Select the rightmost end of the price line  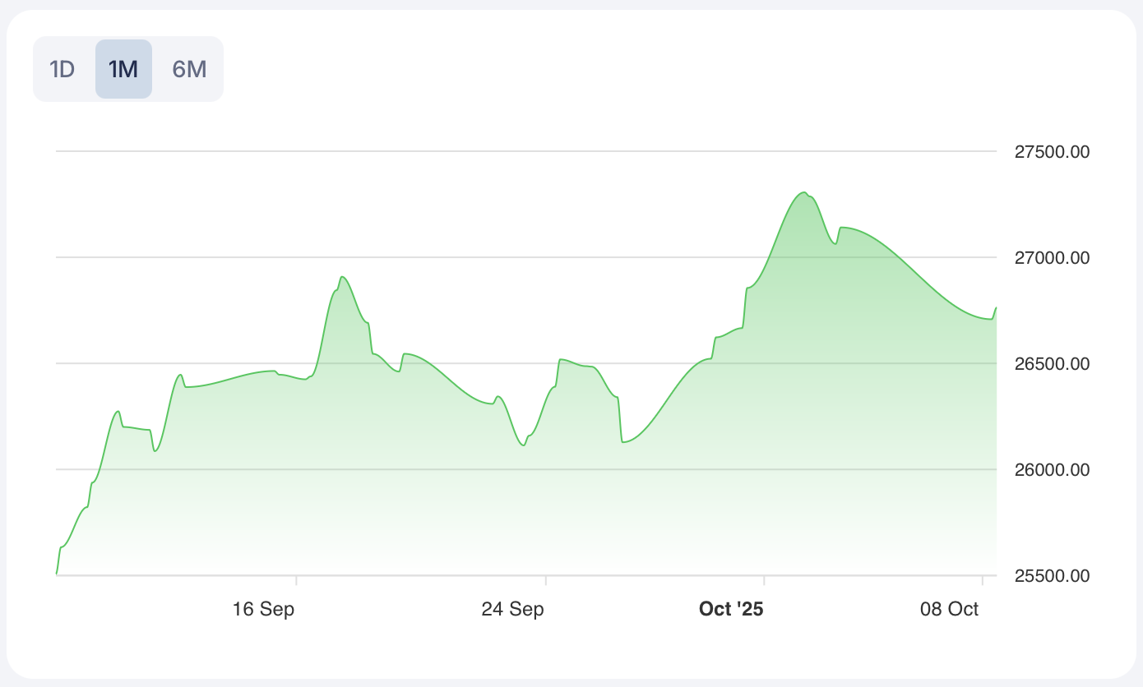tap(996, 308)
